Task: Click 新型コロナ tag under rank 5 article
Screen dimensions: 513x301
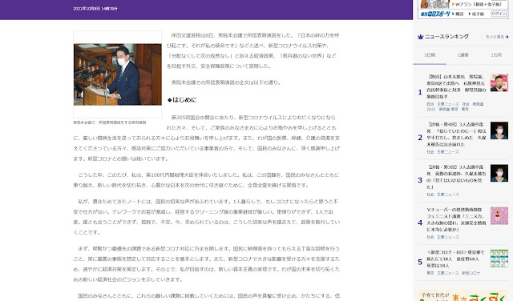Action: pos(471,273)
